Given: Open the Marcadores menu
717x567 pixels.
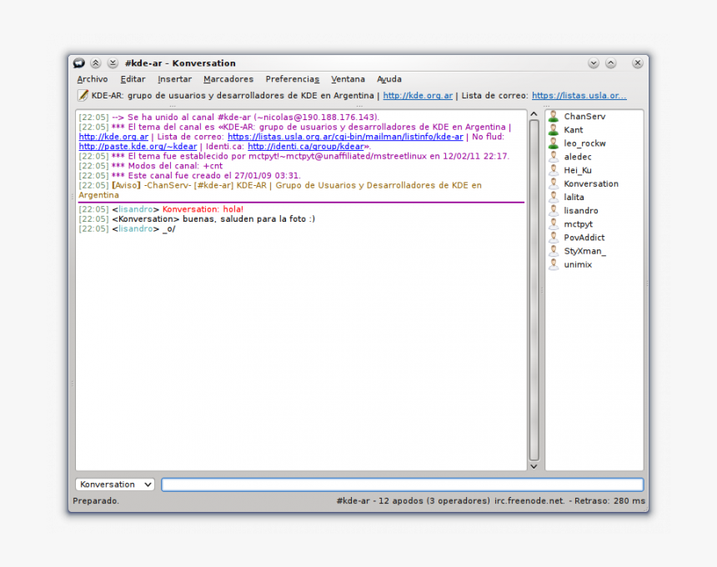Looking at the screenshot, I should tap(228, 79).
